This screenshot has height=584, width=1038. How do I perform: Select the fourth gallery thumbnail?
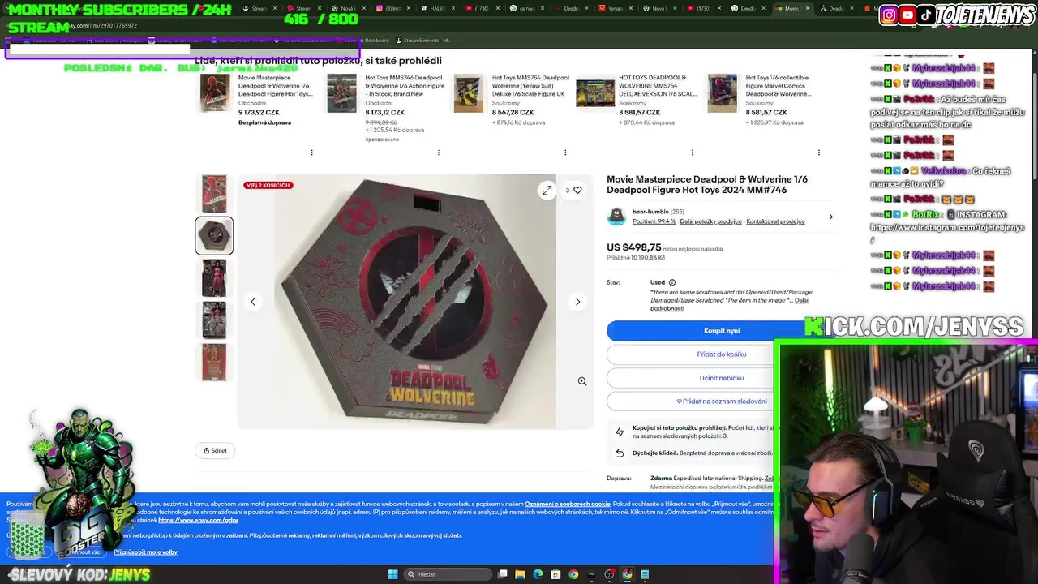pos(214,320)
